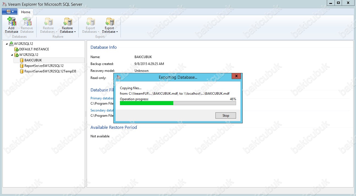This screenshot has height=196, width=356.
Task: Click the icon in the Exporting Database title bar
Action: point(118,77)
